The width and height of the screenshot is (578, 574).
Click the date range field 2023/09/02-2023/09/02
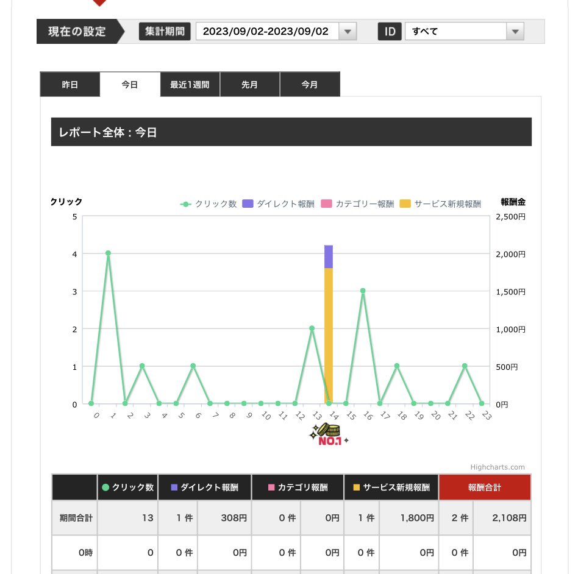pyautogui.click(x=267, y=31)
